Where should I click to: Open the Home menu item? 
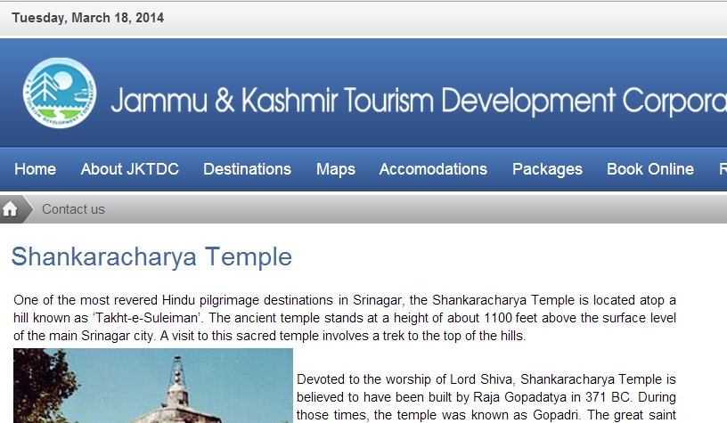click(x=35, y=169)
